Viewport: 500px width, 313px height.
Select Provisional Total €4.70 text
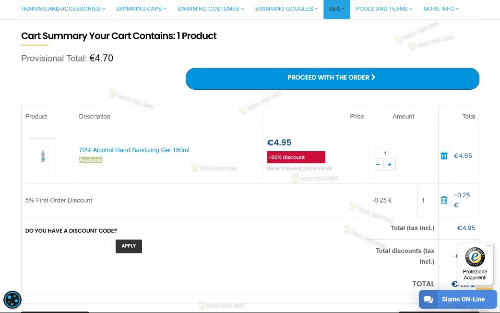tap(67, 58)
